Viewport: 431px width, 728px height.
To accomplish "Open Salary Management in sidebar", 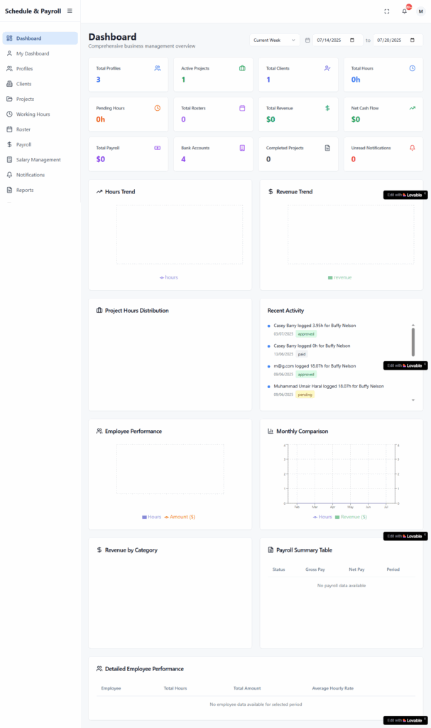I will pos(38,160).
